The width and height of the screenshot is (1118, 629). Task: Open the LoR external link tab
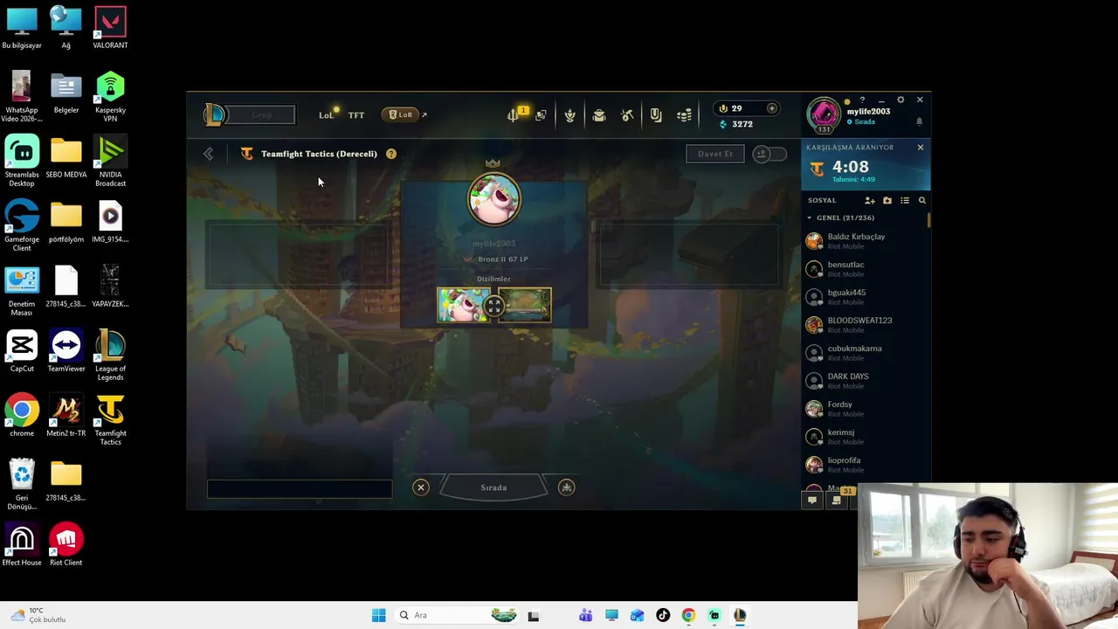[404, 114]
